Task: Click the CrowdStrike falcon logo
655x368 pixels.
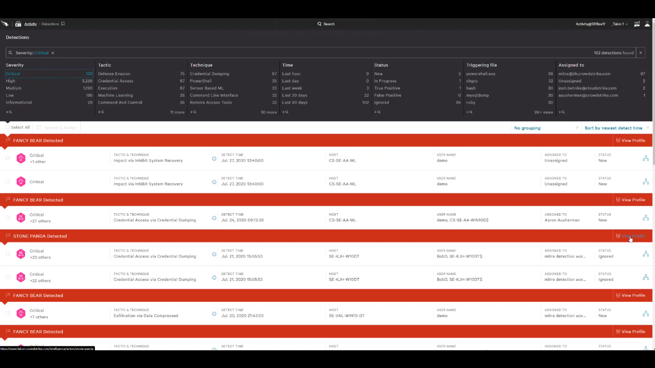Action: point(4,24)
